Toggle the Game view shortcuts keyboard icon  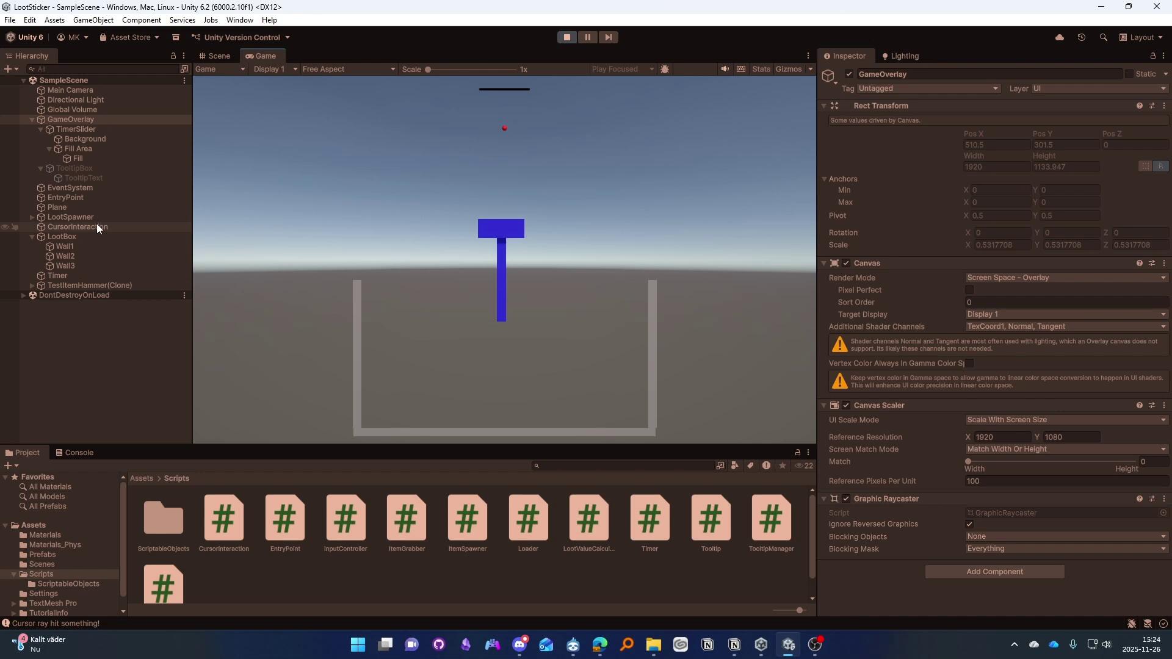pyautogui.click(x=741, y=69)
